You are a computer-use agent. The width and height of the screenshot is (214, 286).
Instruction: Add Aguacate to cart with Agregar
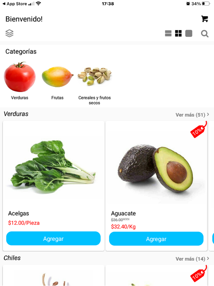(x=156, y=239)
